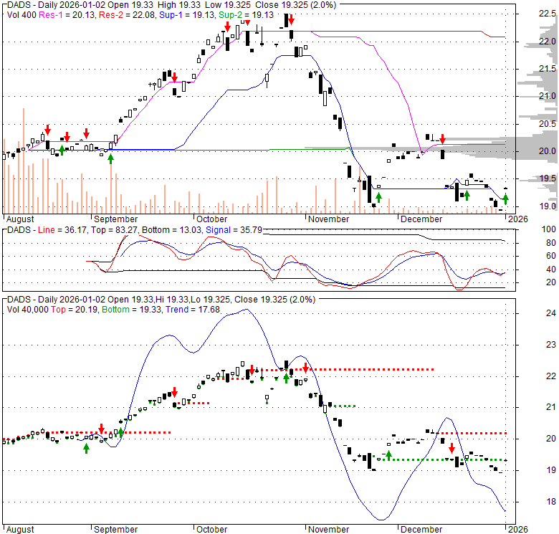The height and width of the screenshot is (534, 559).
Task: Click the December red down arrow in the bottom chart
Action: coord(451,449)
